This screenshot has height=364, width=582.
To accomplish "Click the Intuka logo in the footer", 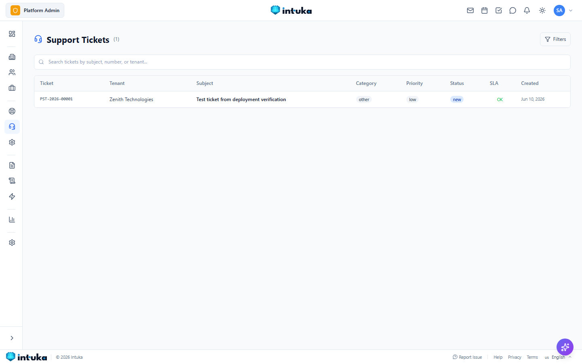I will pos(27,357).
